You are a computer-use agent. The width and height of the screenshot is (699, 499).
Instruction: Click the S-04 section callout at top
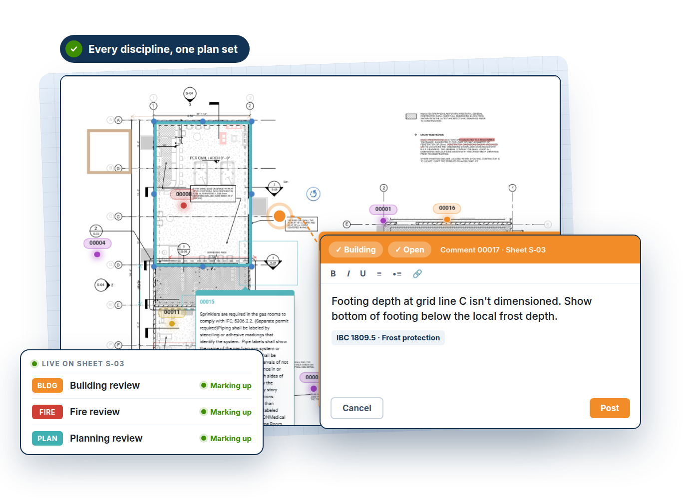tap(190, 94)
